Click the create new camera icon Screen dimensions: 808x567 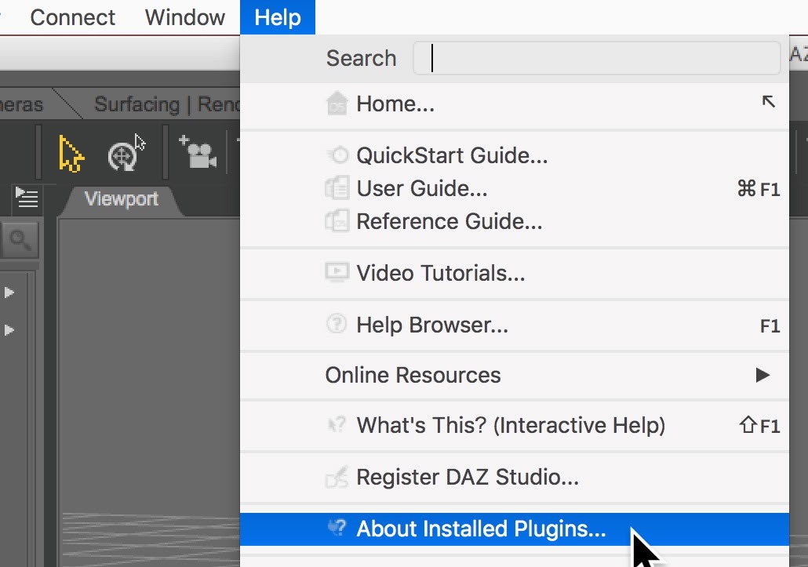[x=198, y=153]
